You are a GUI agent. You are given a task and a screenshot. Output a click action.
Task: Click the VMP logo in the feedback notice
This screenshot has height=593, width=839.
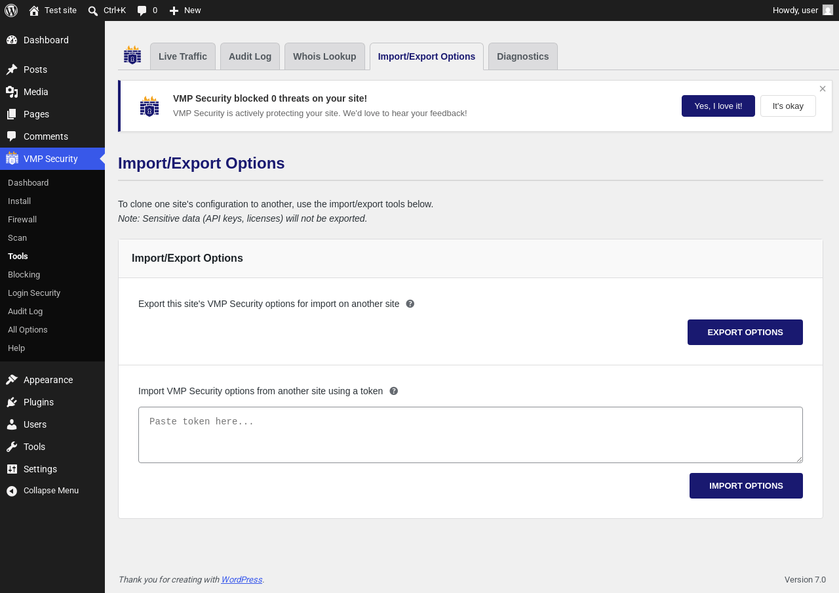149,106
